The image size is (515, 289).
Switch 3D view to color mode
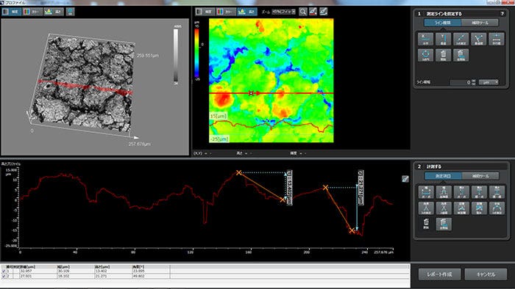coord(32,12)
